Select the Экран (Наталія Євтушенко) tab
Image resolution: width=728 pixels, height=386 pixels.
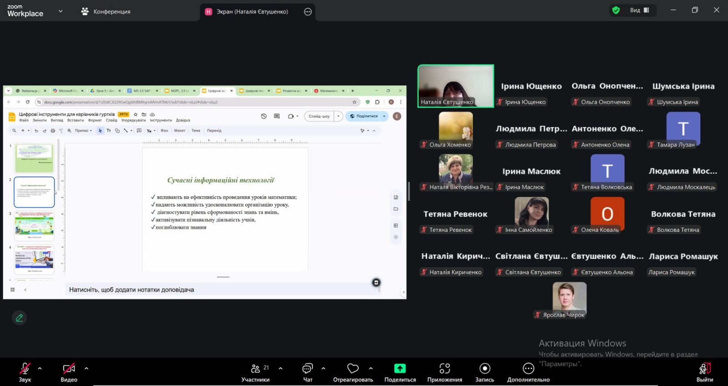tap(252, 12)
